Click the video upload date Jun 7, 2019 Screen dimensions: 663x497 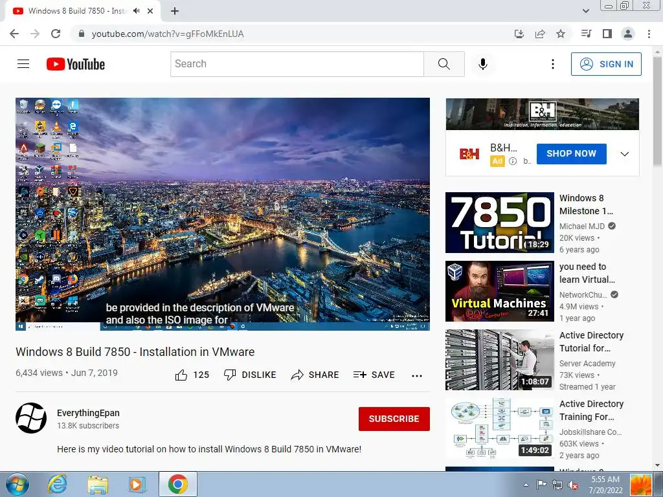click(95, 373)
